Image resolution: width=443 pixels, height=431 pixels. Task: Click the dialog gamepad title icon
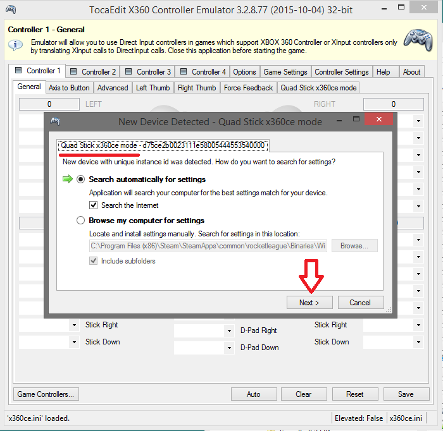pyautogui.click(x=55, y=121)
